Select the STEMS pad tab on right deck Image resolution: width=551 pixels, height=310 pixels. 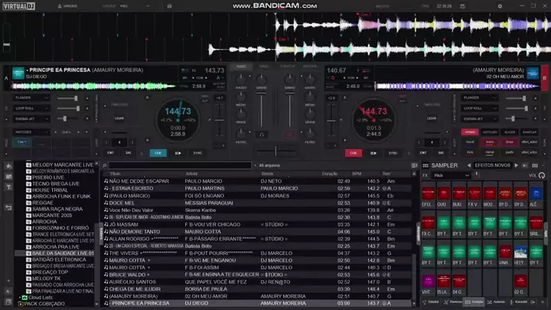tap(469, 132)
